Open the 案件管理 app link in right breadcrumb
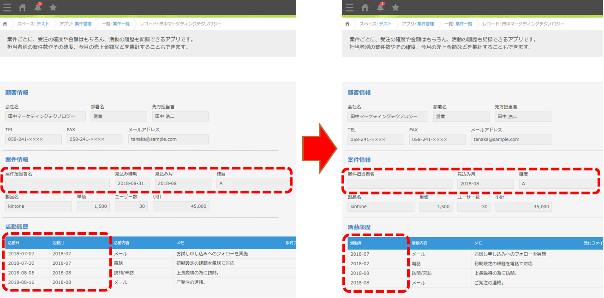604x298 pixels. coord(425,24)
